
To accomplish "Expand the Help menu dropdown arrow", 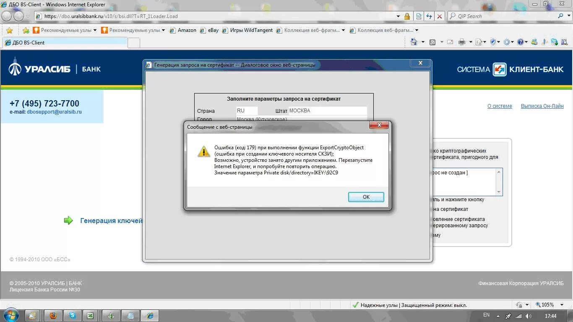I will click(x=526, y=42).
